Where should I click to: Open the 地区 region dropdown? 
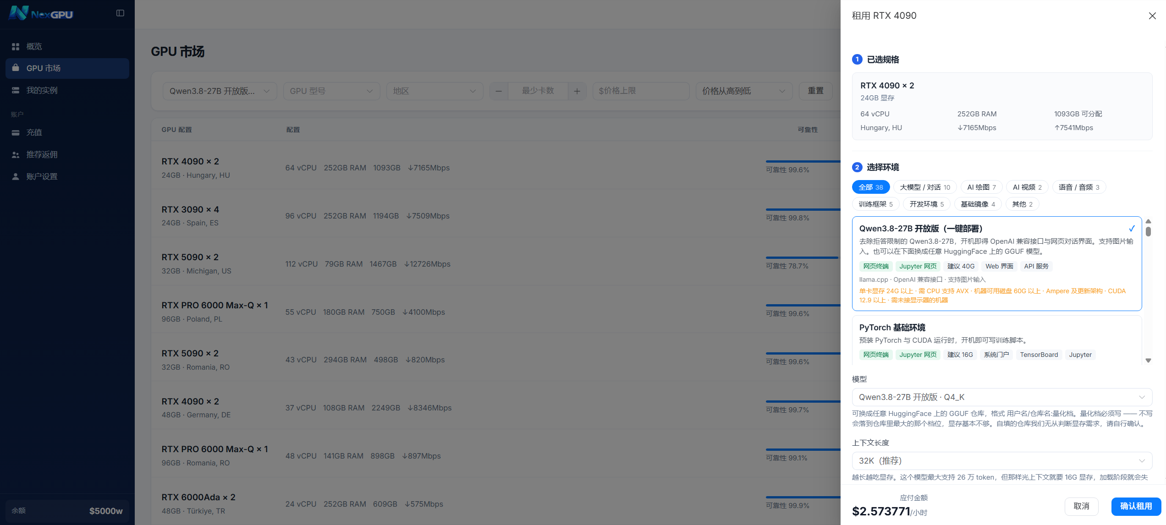[x=434, y=91]
